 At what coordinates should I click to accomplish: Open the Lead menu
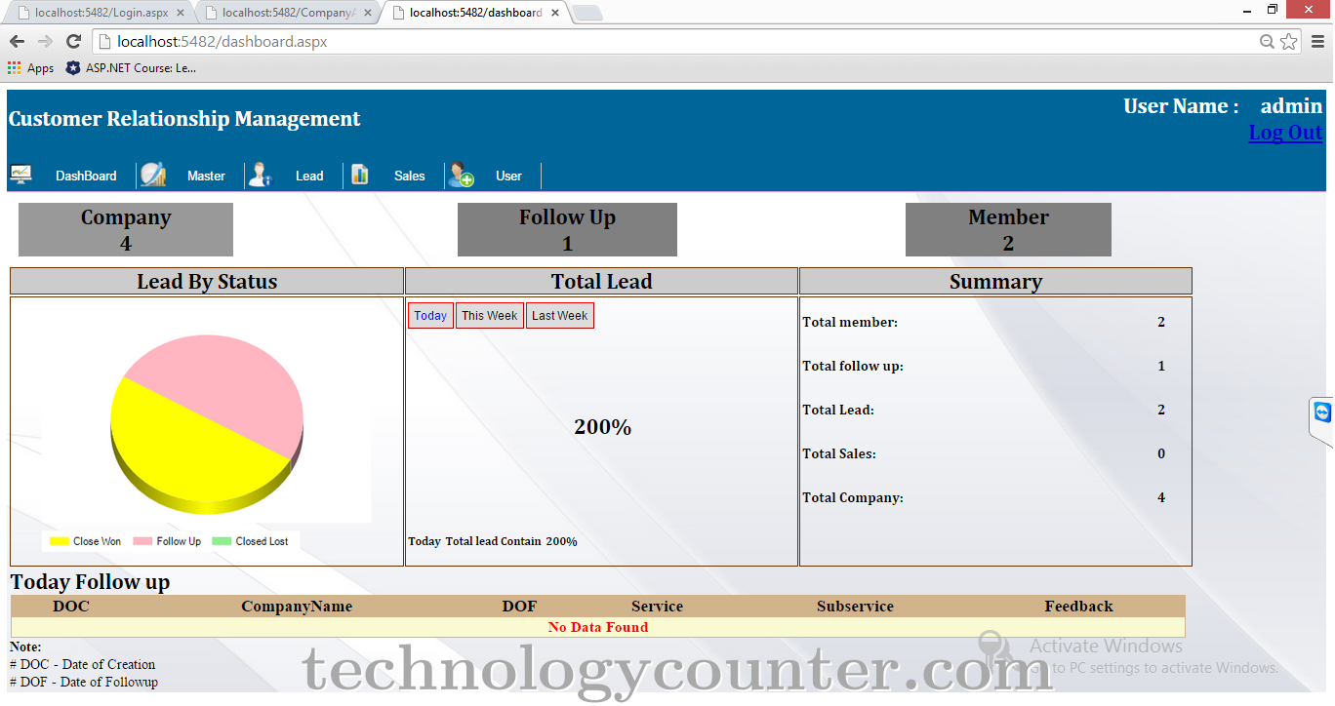(x=309, y=176)
